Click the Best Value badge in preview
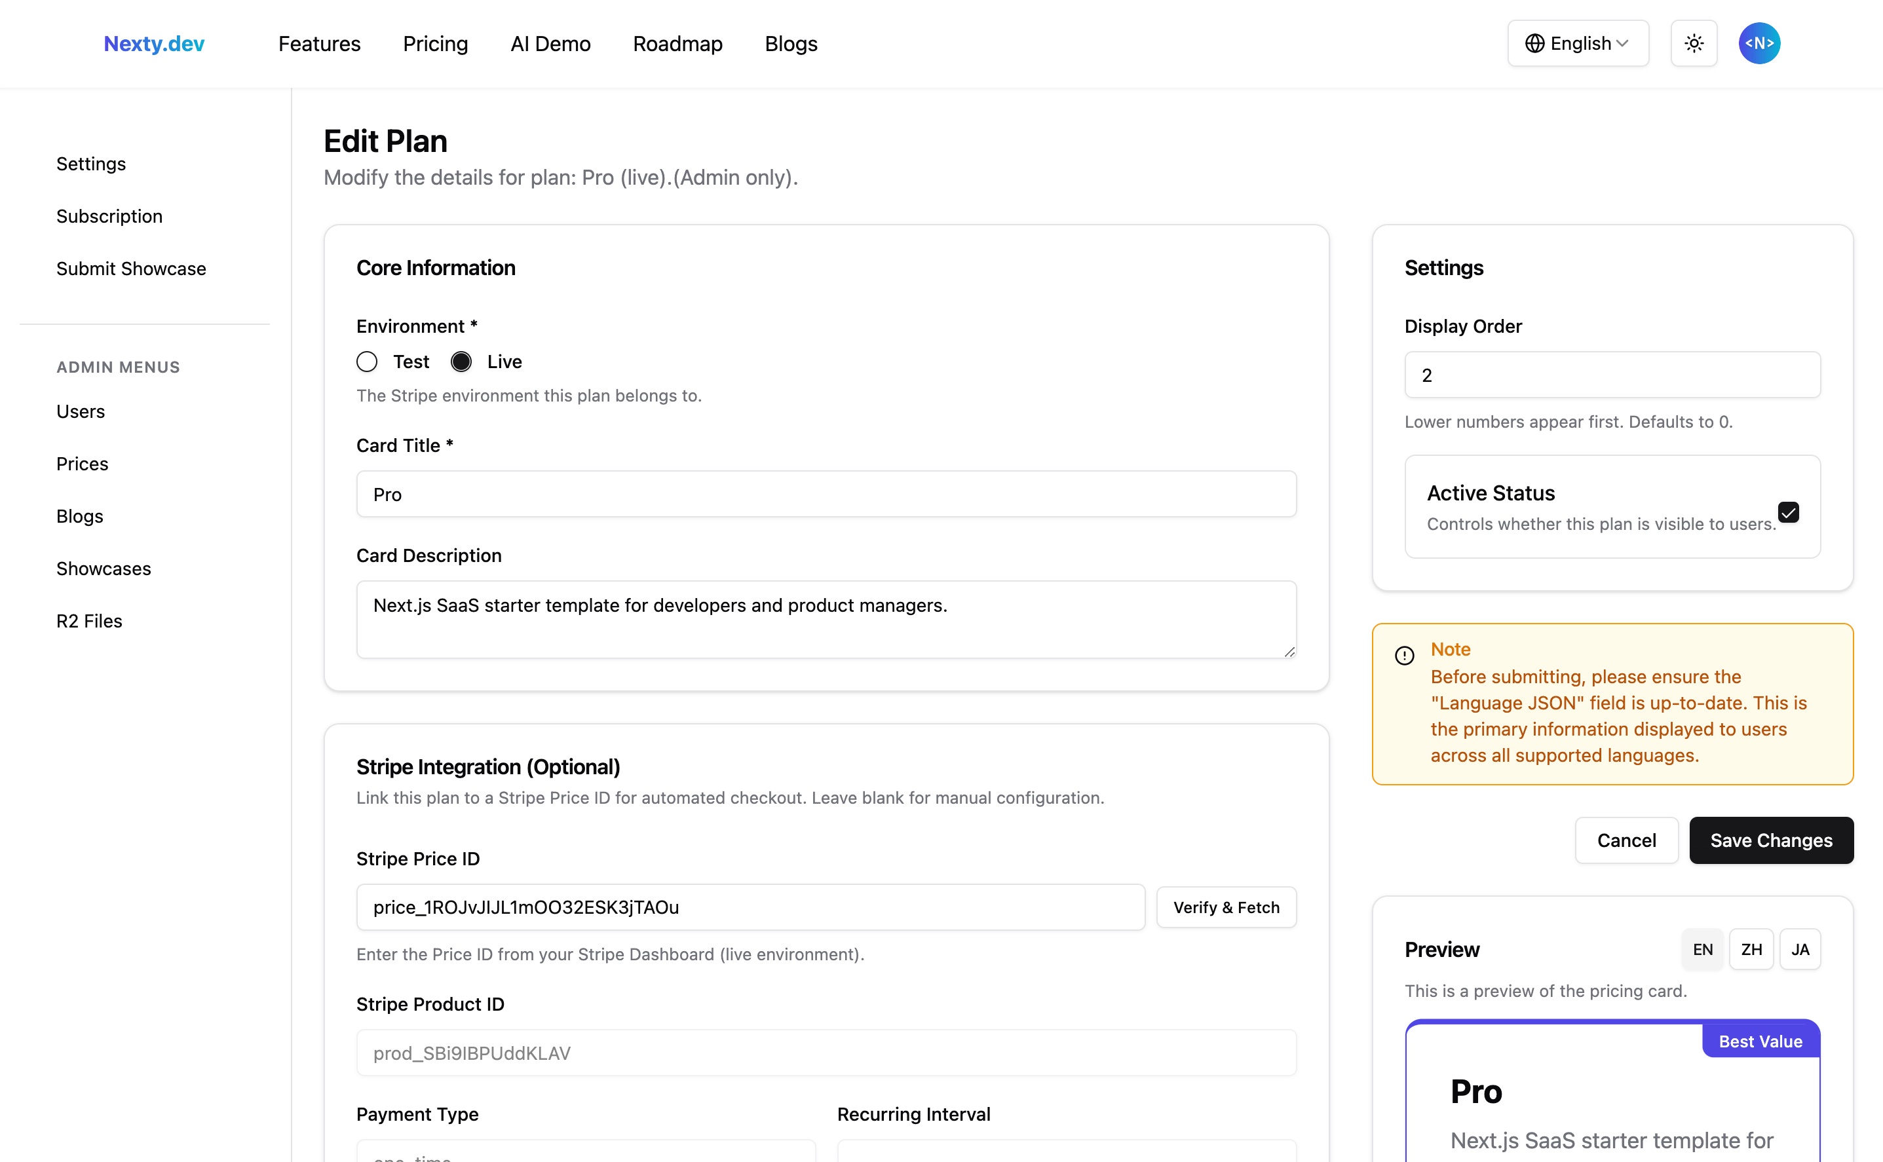 [1759, 1041]
